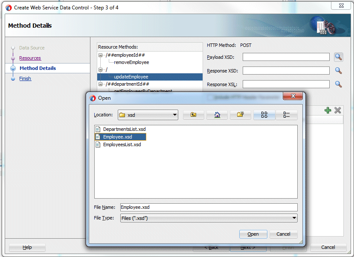Select the Method Details wizard step
The height and width of the screenshot is (257, 354).
tap(38, 68)
